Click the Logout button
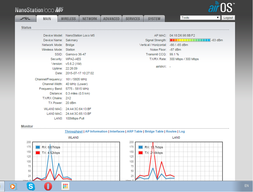The image size is (253, 192). pos(228,18)
